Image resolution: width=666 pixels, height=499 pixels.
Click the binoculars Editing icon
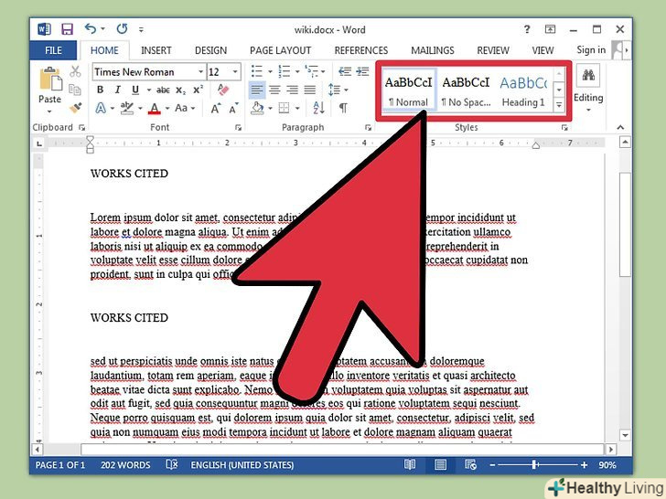588,76
